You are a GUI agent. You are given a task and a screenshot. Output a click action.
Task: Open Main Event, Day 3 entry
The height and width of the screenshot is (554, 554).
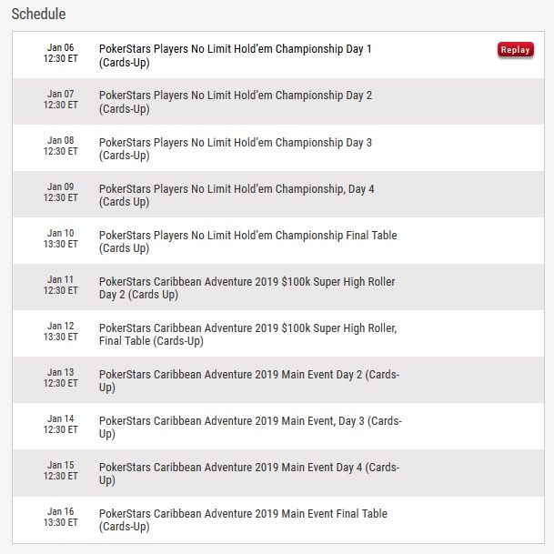tap(250, 427)
